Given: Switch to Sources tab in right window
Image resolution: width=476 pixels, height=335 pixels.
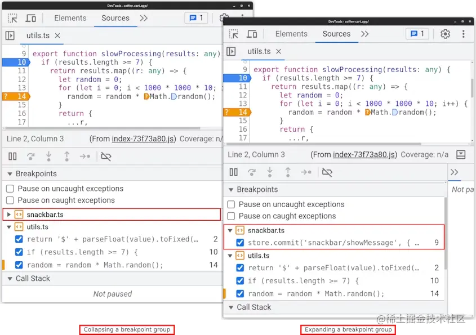Looking at the screenshot, I should coord(336,34).
